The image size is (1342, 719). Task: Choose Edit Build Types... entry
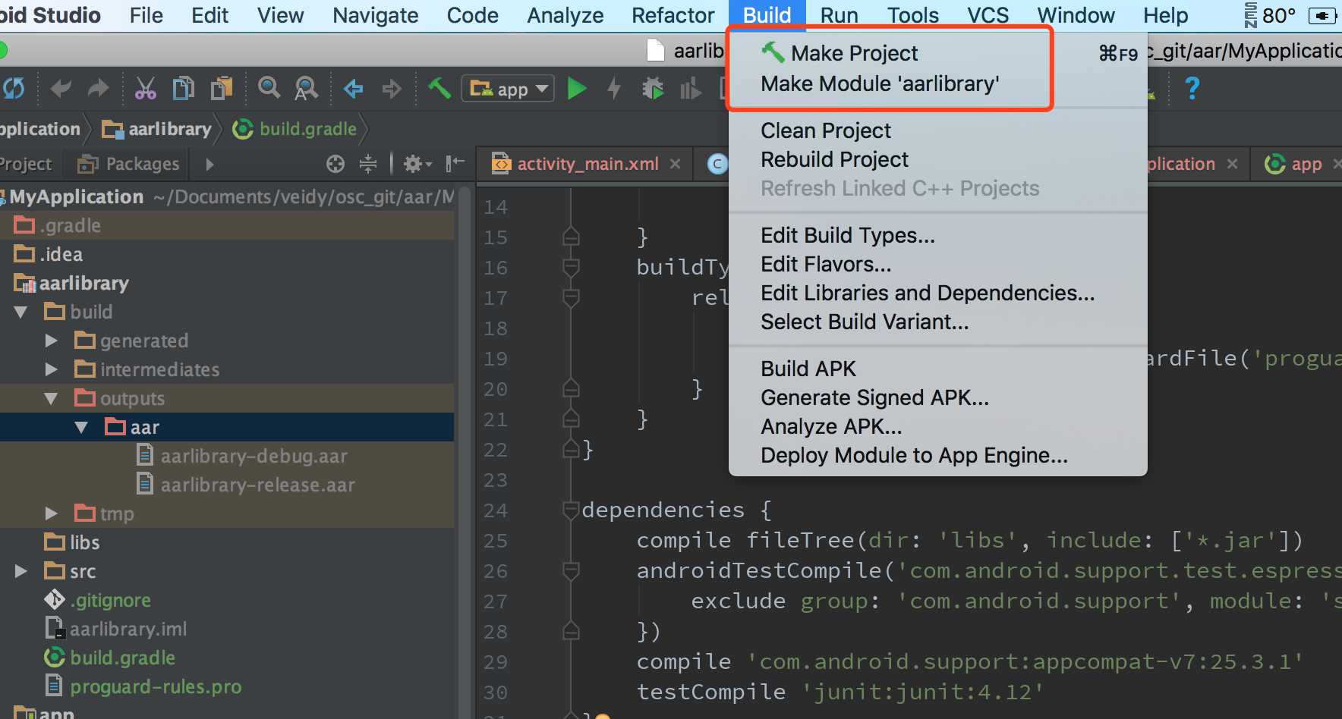tap(938, 235)
